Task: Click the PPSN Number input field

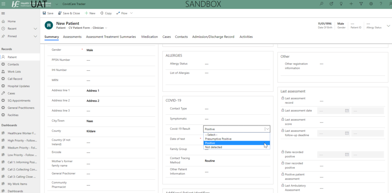Action: tap(120, 60)
